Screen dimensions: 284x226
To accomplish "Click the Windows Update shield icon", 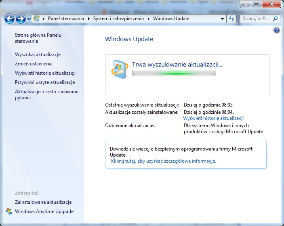I will point(120,69).
